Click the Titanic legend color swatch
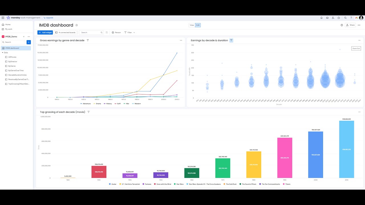 [283, 184]
